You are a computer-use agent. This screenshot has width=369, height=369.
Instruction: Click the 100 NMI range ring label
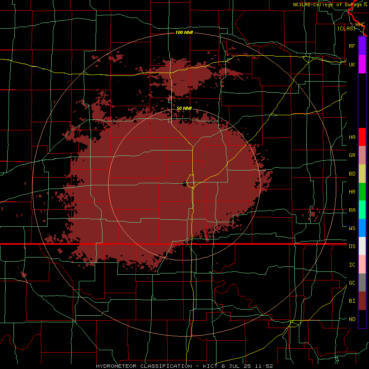(x=184, y=32)
